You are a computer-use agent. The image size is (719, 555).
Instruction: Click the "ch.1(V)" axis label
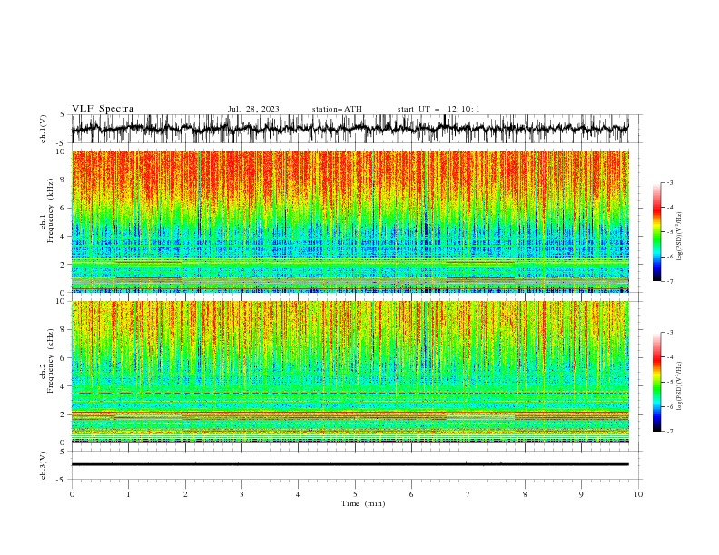point(44,129)
